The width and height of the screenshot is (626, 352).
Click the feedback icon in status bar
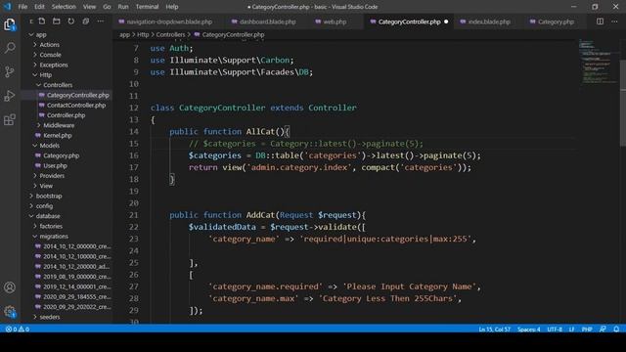(603, 330)
